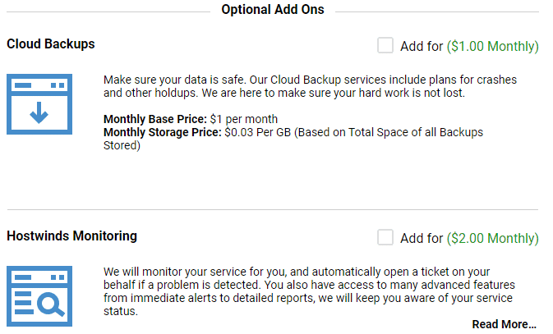
Task: Tick the Hostwinds Monitoring add-on checkbox
Action: coord(385,237)
